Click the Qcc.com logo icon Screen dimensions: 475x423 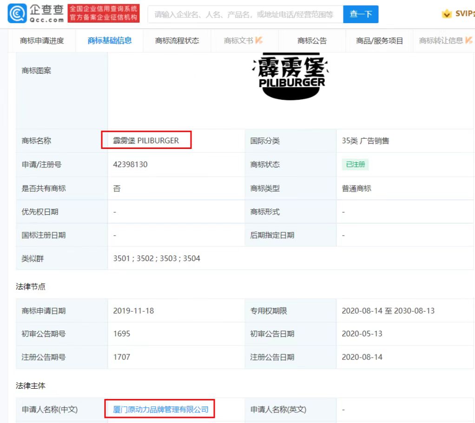[x=17, y=13]
